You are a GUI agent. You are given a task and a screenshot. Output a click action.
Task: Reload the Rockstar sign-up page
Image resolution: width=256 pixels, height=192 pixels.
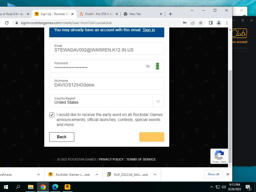pyautogui.click(x=7, y=23)
